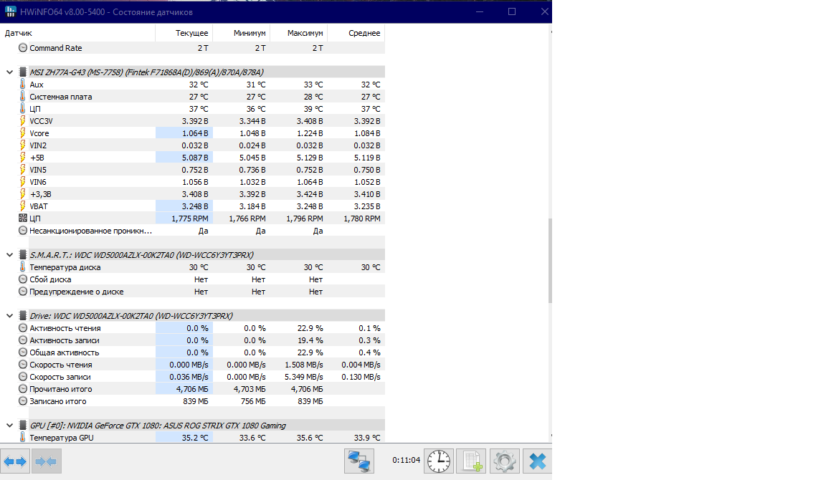Click thermometer icon beside Температура GPU

(x=23, y=437)
